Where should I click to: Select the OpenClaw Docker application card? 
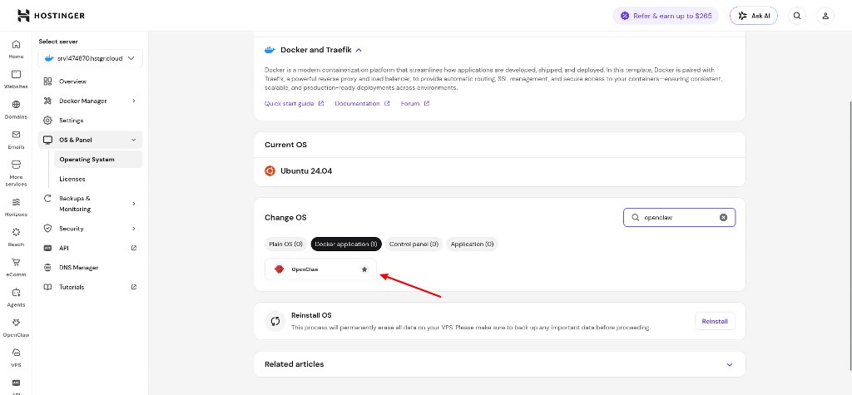tap(320, 269)
